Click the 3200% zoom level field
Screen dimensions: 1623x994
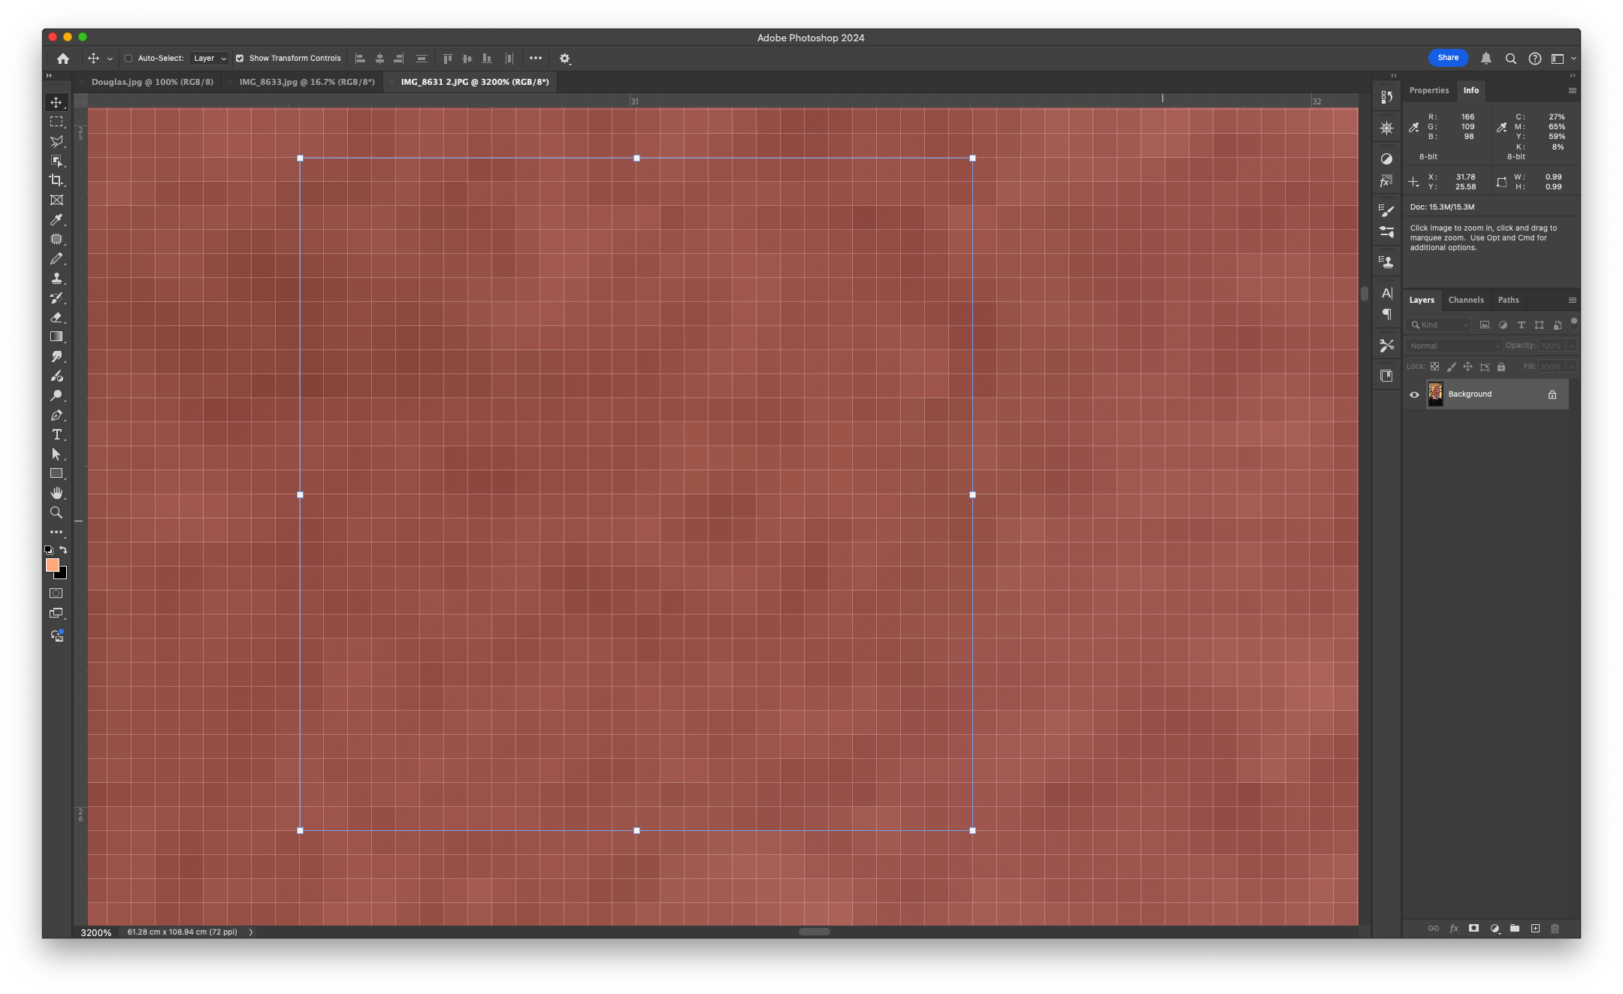(x=96, y=932)
